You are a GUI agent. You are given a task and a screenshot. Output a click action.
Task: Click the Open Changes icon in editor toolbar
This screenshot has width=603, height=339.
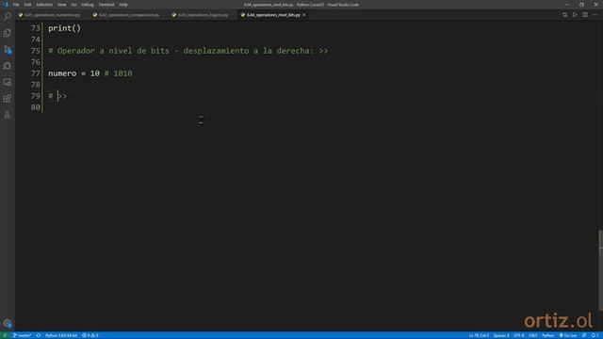(564, 15)
